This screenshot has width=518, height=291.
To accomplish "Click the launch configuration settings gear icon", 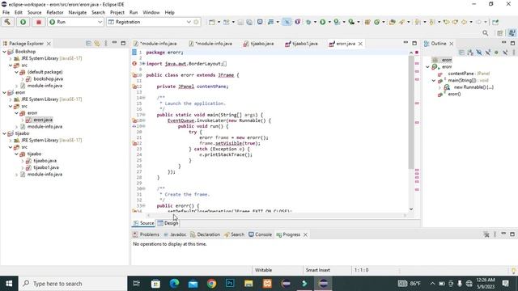I will click(196, 22).
